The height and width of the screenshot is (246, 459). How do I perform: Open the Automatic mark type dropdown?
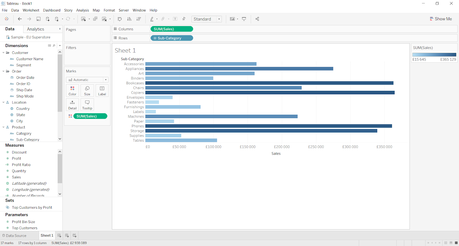coord(87,80)
